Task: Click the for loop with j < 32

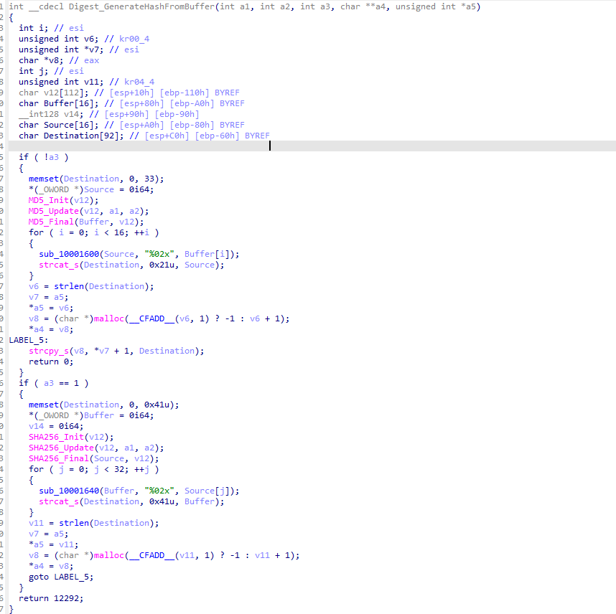Action: (94, 469)
